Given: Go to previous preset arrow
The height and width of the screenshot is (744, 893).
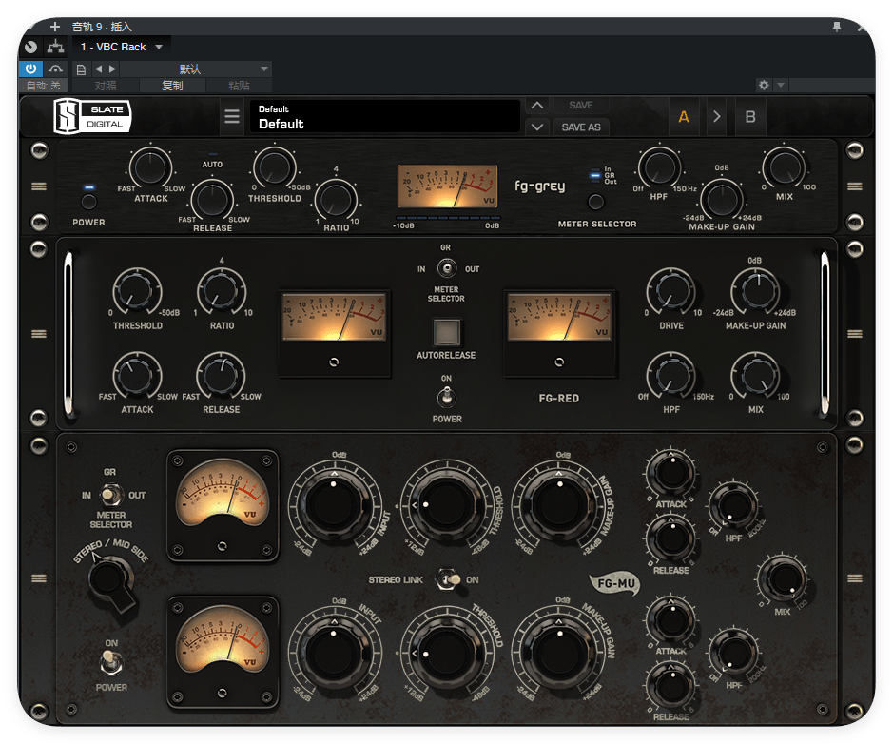Looking at the screenshot, I should [99, 69].
